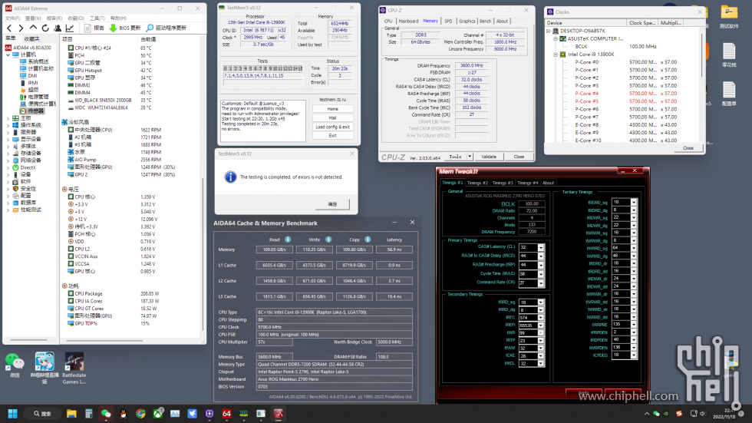Open the Command Rate (CR) dropdown in Mem TweakIt

(x=540, y=283)
